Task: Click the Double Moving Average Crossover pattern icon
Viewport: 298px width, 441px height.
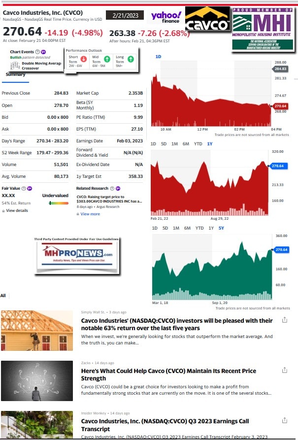Action: [15, 66]
